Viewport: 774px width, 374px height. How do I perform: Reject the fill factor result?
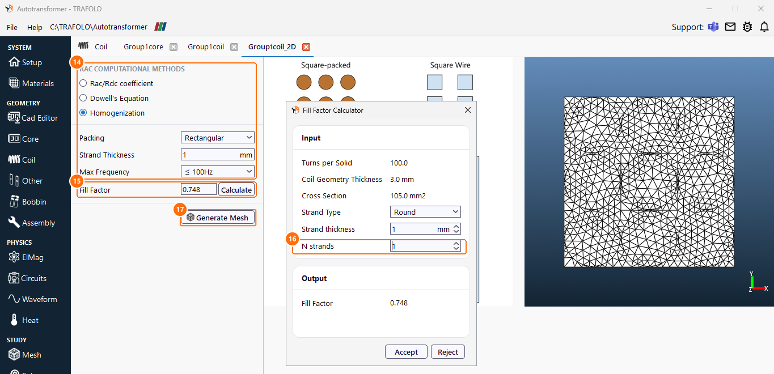448,352
